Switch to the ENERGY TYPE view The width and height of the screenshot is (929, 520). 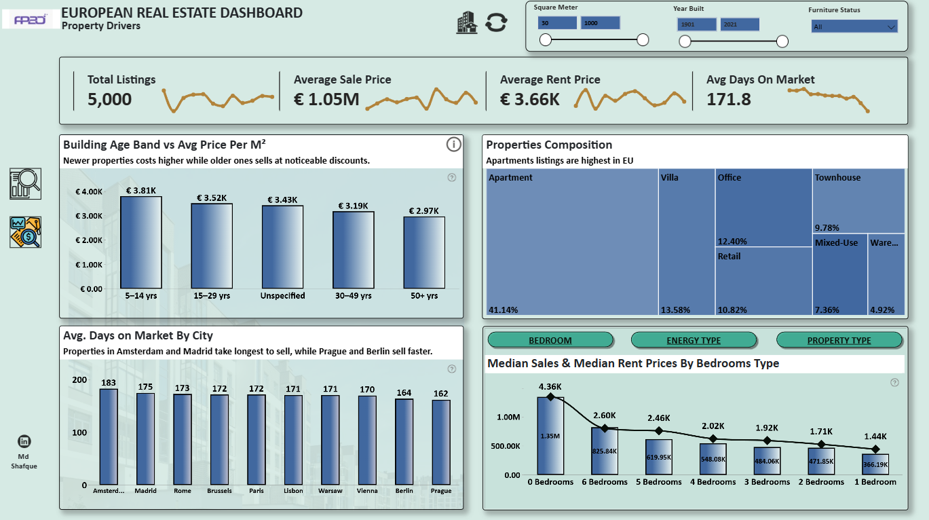[694, 340]
